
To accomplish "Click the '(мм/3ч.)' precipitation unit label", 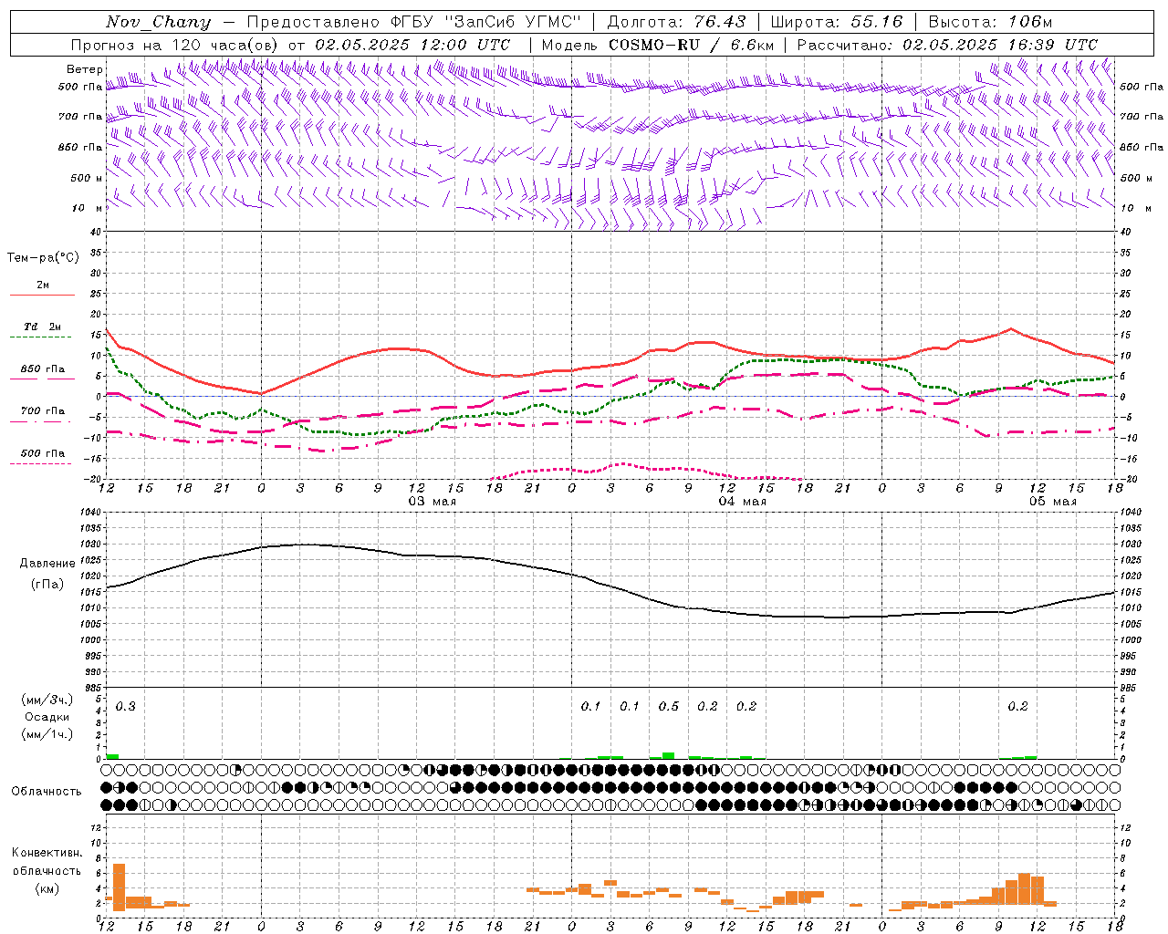I will click(x=47, y=700).
